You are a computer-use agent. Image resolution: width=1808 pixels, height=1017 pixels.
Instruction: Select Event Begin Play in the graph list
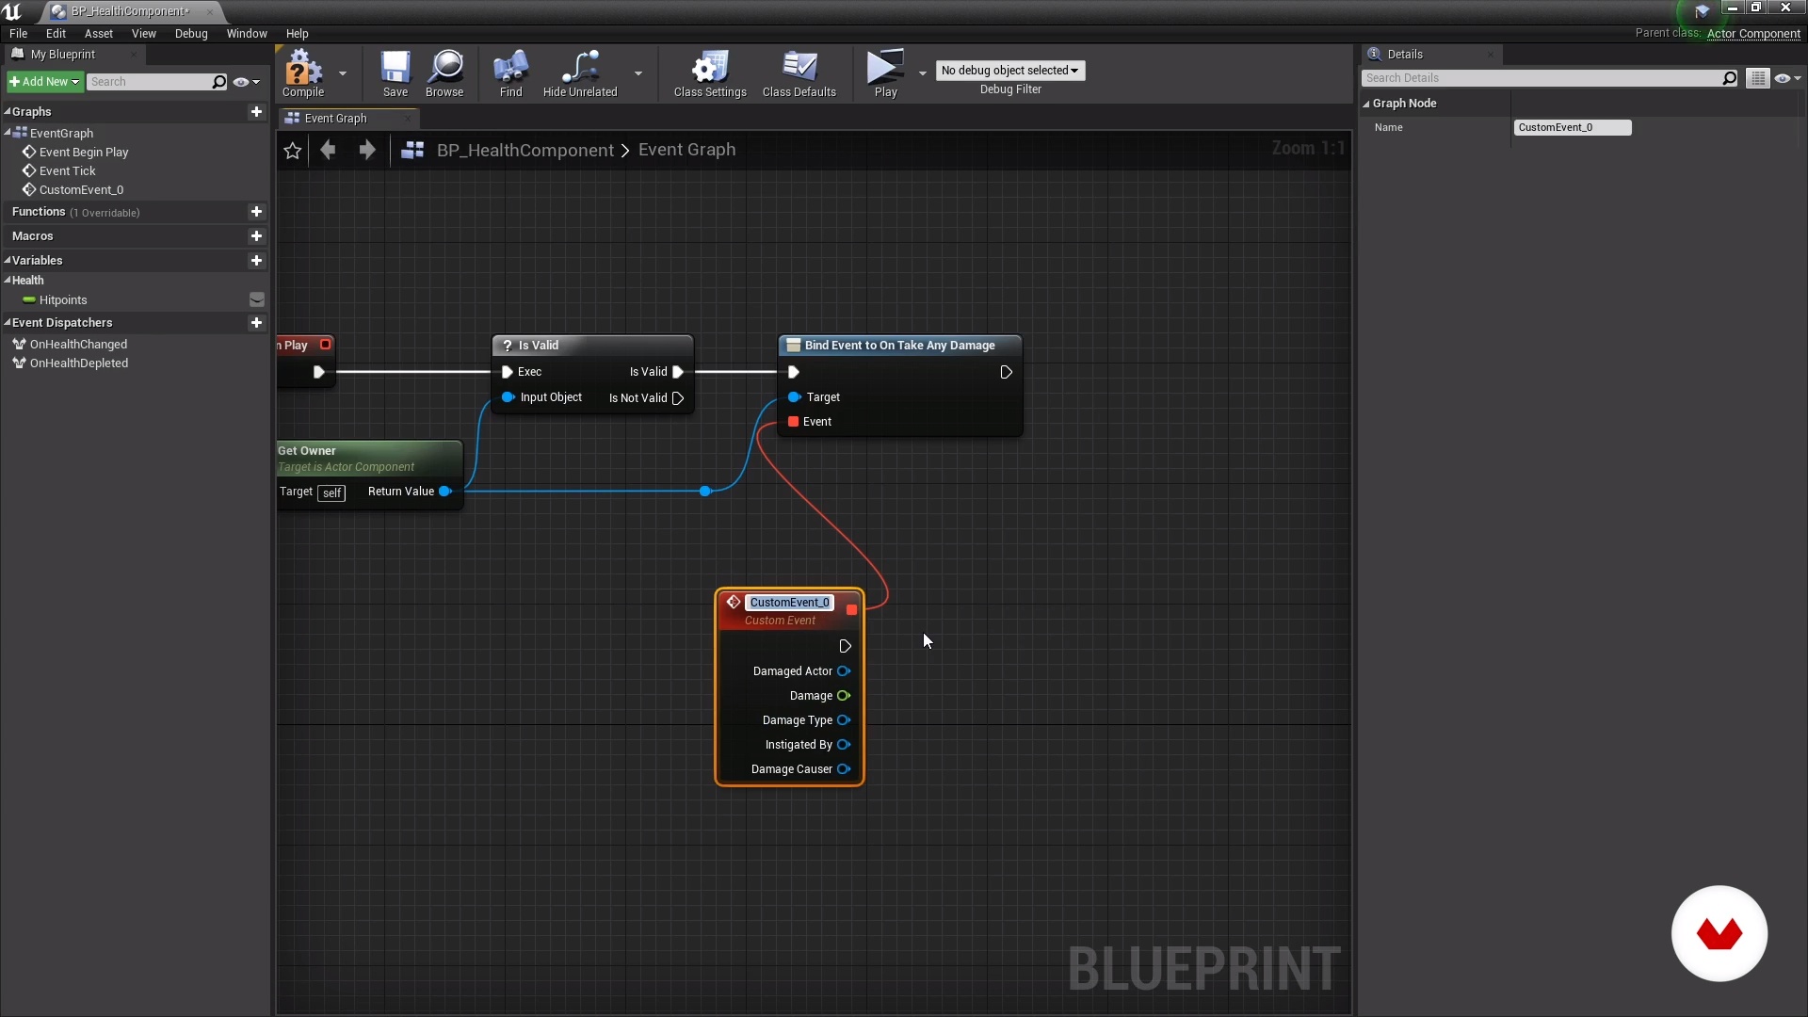(84, 153)
